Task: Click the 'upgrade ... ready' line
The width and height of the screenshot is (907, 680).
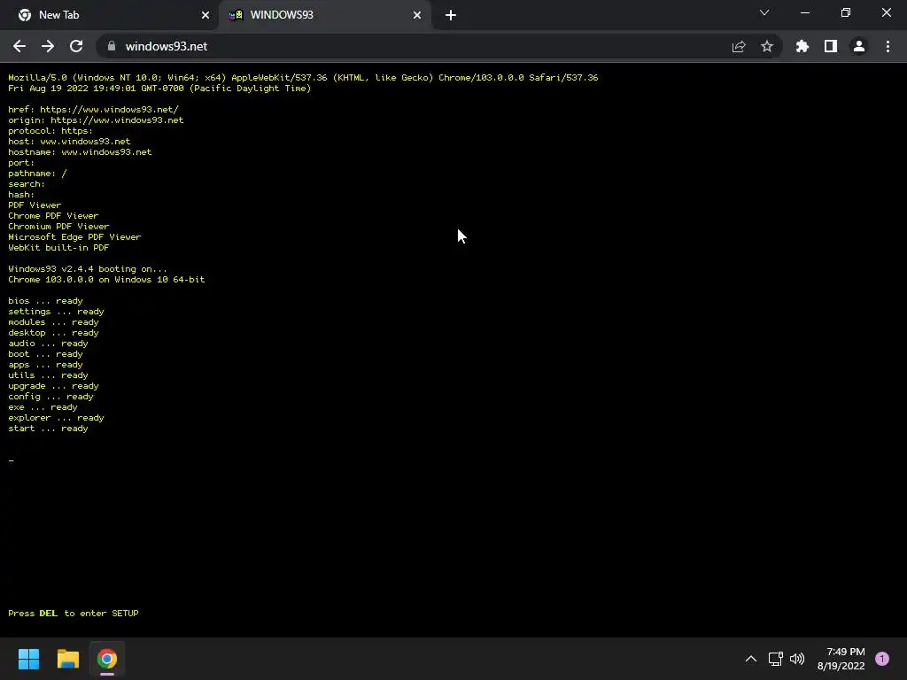Action: [x=53, y=386]
